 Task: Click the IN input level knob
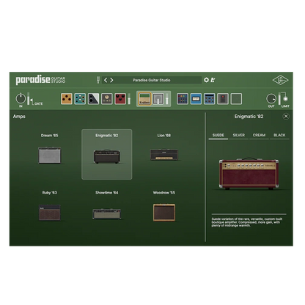click(x=21, y=98)
